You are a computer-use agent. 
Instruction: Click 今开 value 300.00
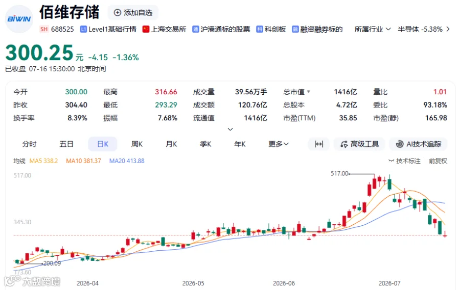(76, 92)
